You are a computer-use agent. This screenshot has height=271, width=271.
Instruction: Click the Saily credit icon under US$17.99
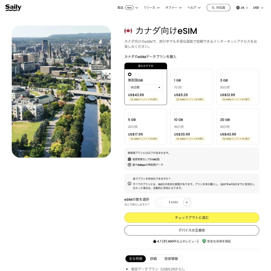click(x=132, y=139)
